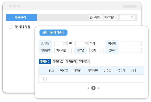Switch to the 예약완료 tab
151x102 pixels.
(58, 62)
